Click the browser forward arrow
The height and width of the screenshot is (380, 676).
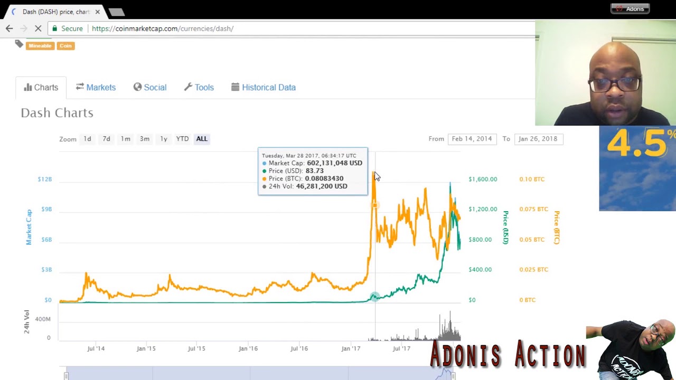coord(23,28)
